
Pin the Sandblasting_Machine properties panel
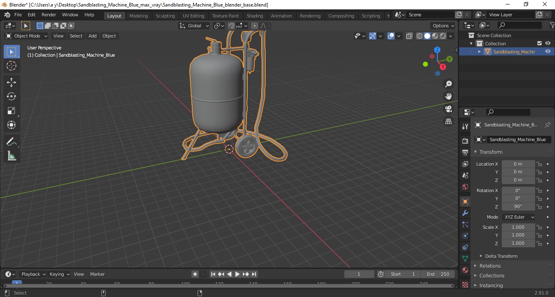548,125
